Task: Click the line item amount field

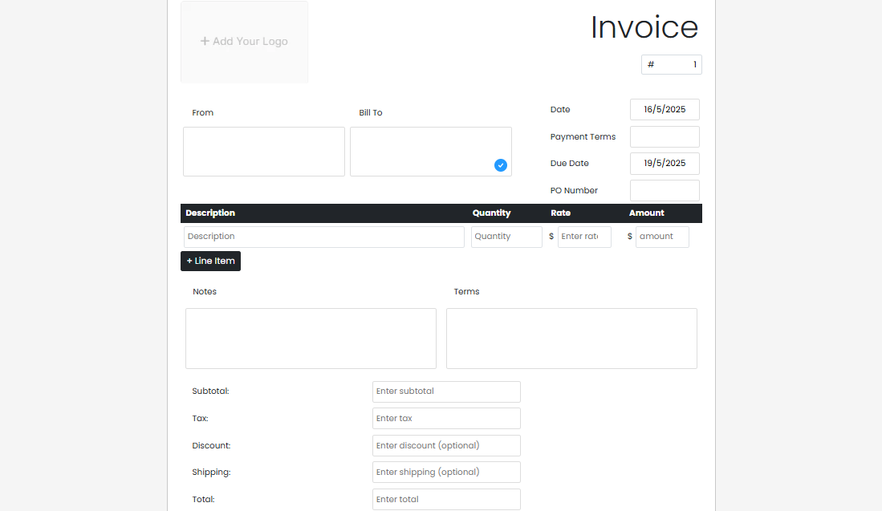Action: point(662,237)
